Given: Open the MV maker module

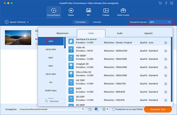Looking at the screenshot, I should (88, 12).
